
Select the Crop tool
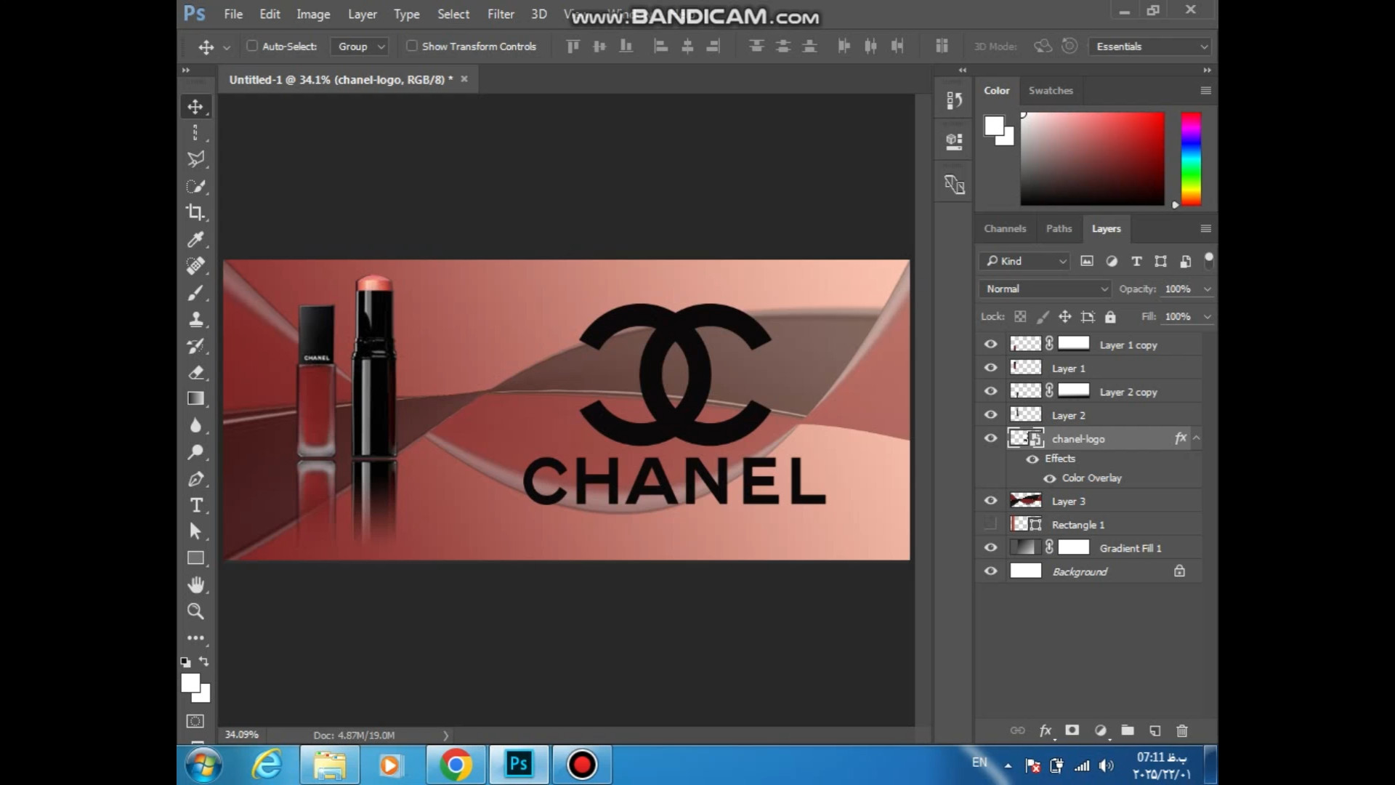point(195,212)
